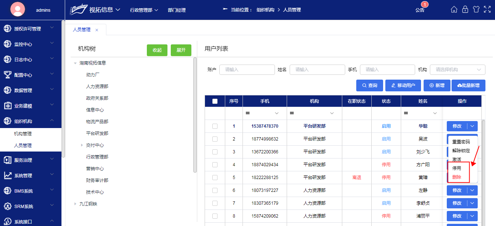495x226 pixels.
Task: Check the row for 方广阳
Action: pos(215,165)
